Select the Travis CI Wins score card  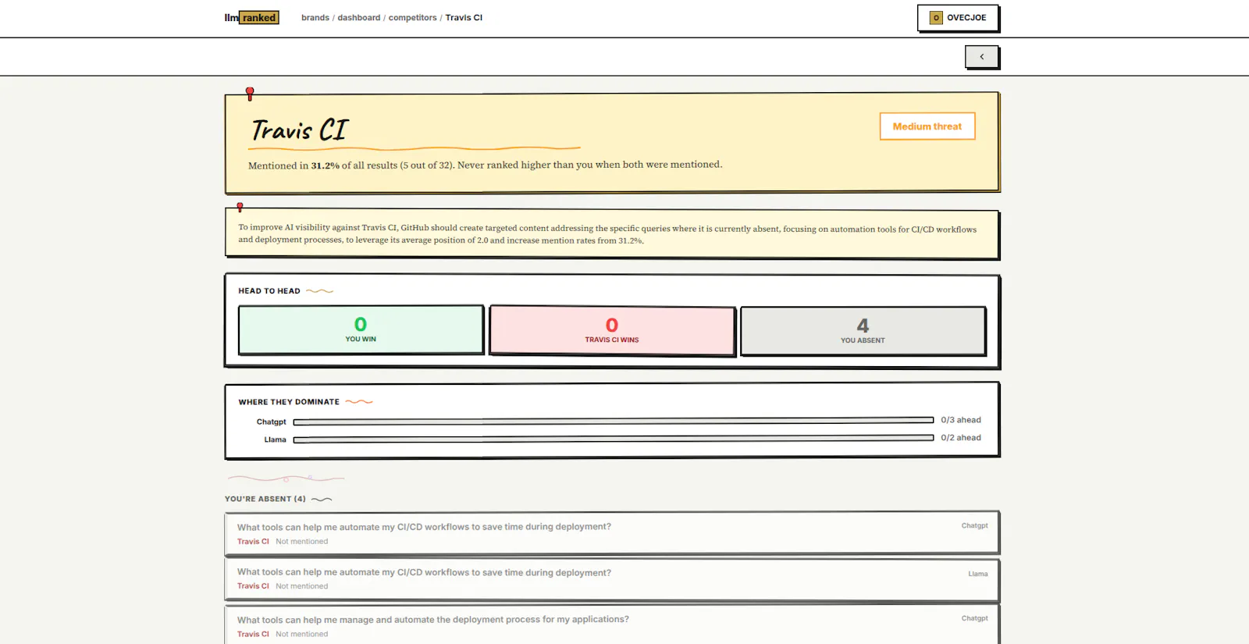coord(612,331)
